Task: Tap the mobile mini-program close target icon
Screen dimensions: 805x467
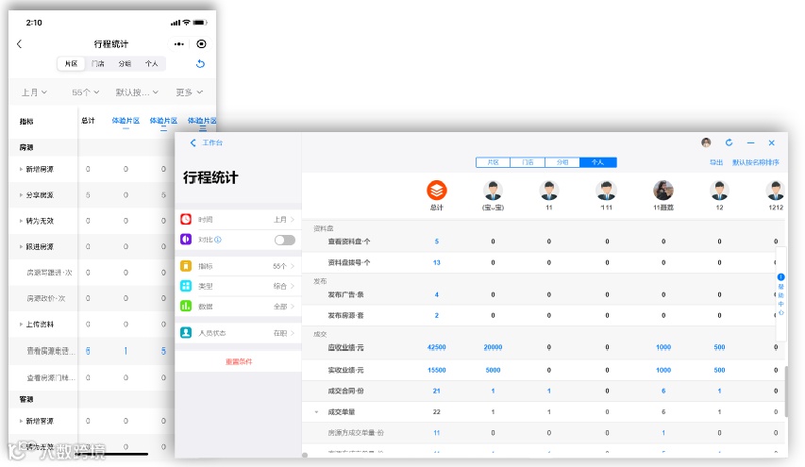Action: (x=201, y=44)
